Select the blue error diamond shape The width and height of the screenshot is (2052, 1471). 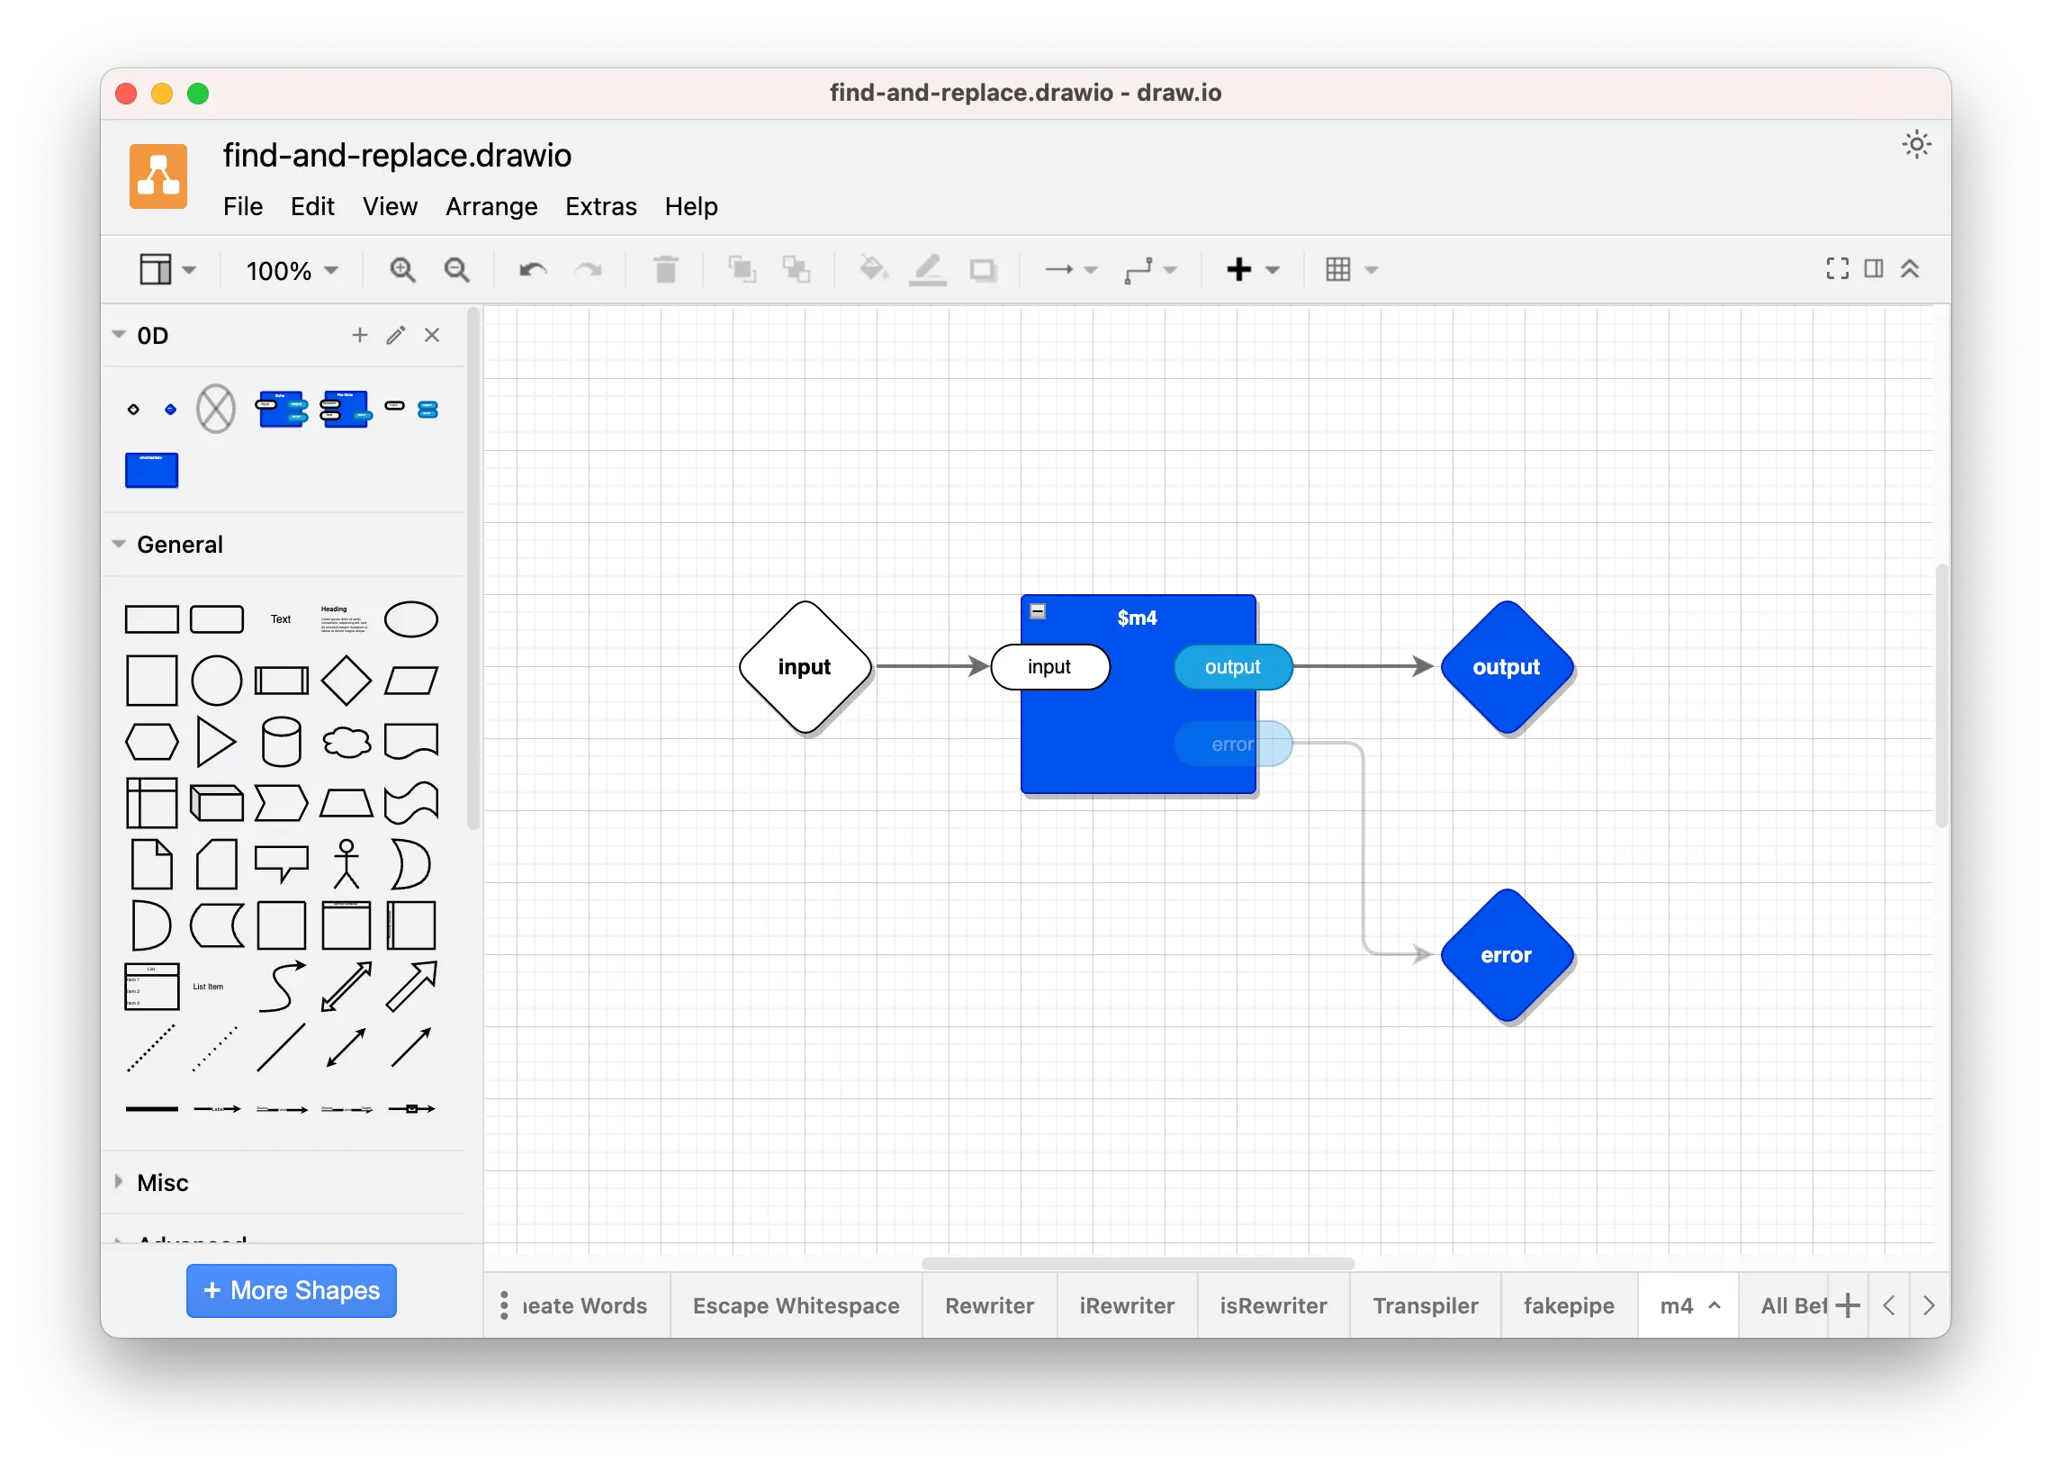(1506, 955)
